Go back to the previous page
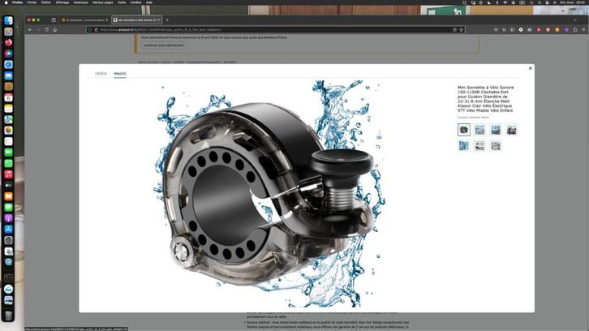 pos(30,30)
